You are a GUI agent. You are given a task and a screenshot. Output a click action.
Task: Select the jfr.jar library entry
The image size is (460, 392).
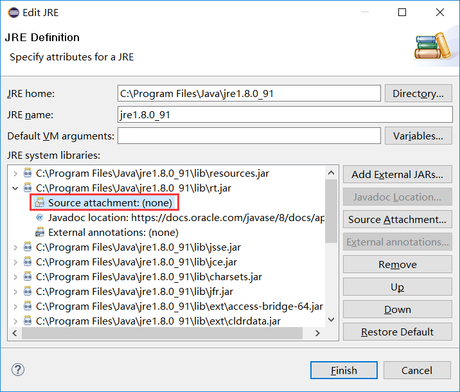[x=134, y=292]
